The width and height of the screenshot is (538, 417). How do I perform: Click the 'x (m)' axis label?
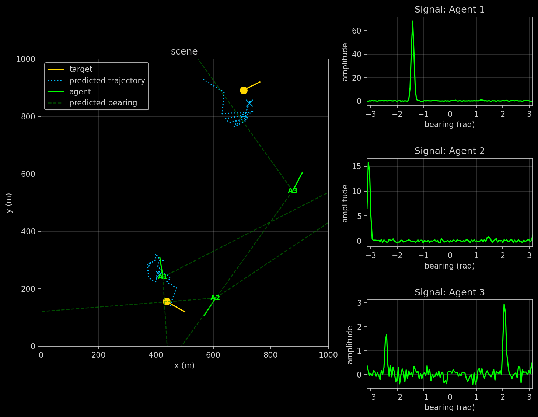click(x=184, y=365)
